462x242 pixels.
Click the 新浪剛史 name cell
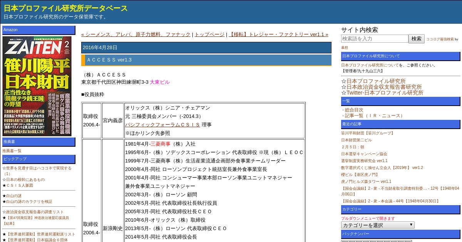tap(113, 229)
